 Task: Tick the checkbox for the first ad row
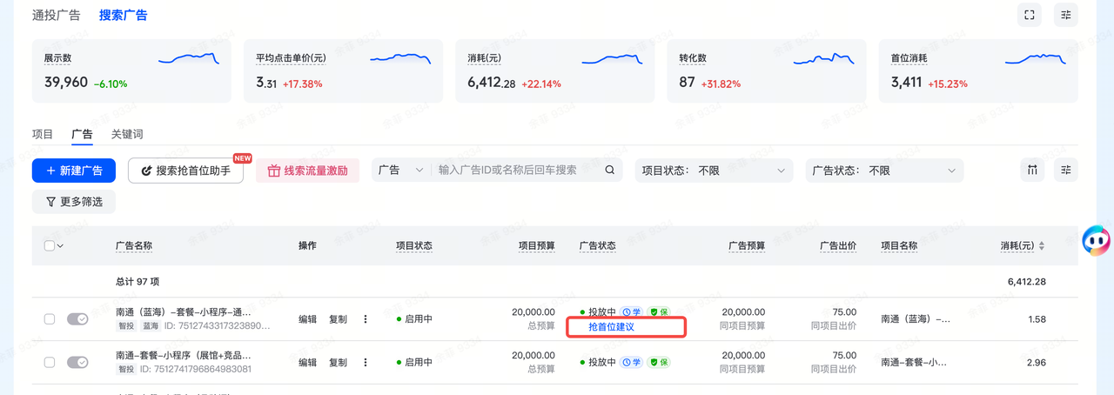tap(50, 319)
